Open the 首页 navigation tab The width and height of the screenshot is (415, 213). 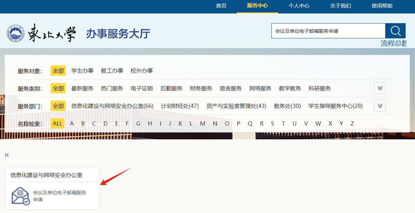pos(221,6)
